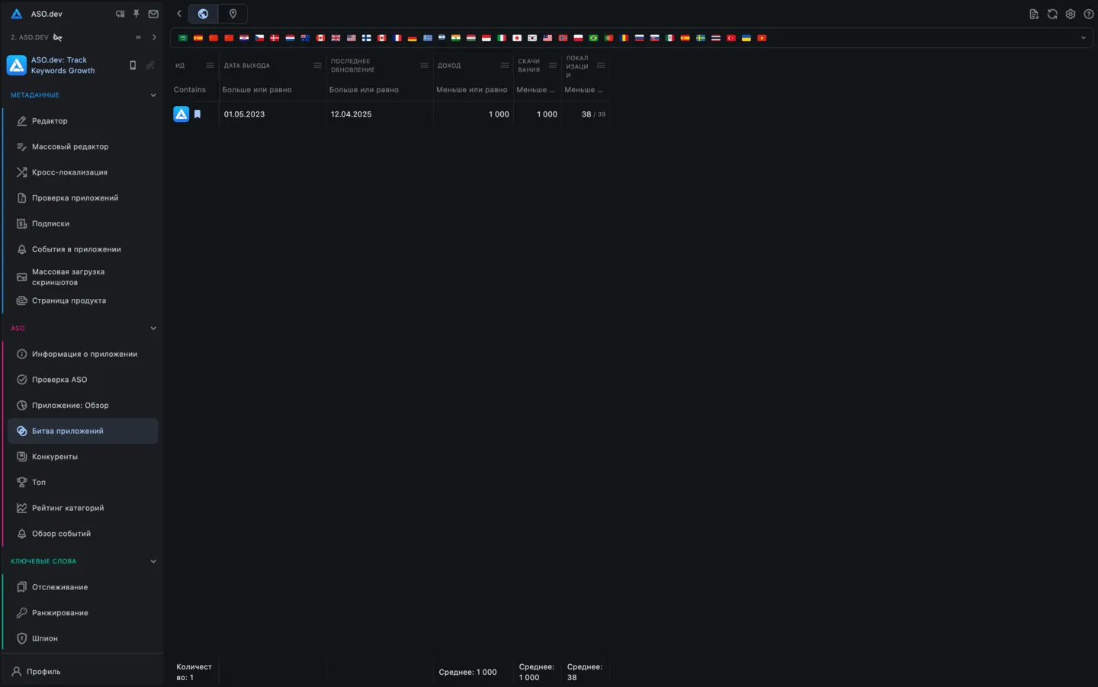
Task: Collapse the Ключевые слова section
Action: [153, 561]
